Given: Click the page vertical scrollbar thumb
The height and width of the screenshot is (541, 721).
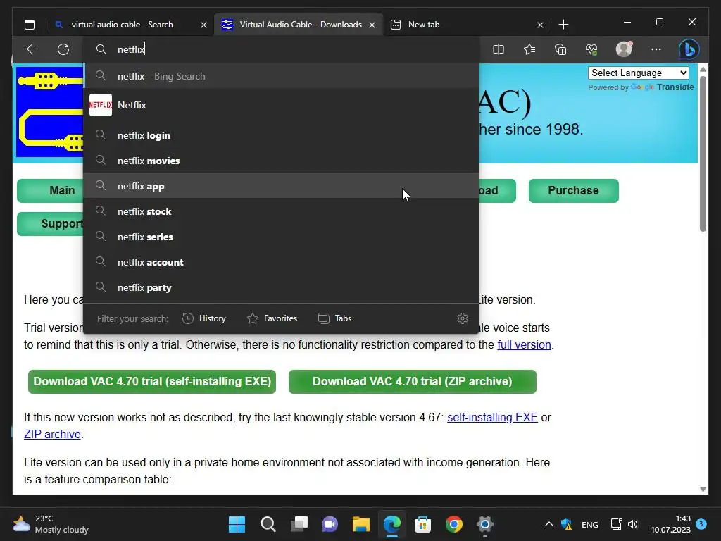Looking at the screenshot, I should 703,153.
